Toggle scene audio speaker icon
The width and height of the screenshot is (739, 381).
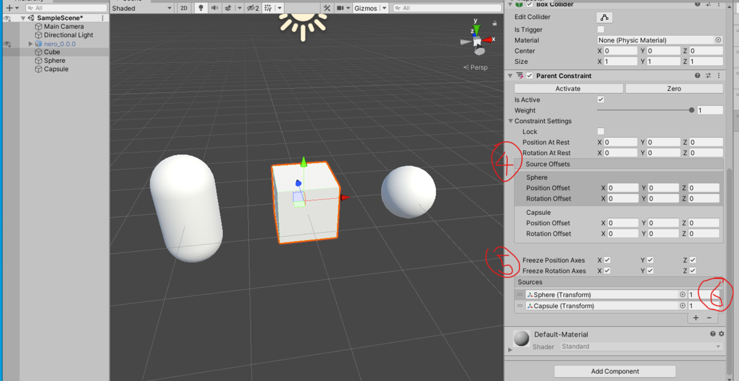[x=214, y=8]
